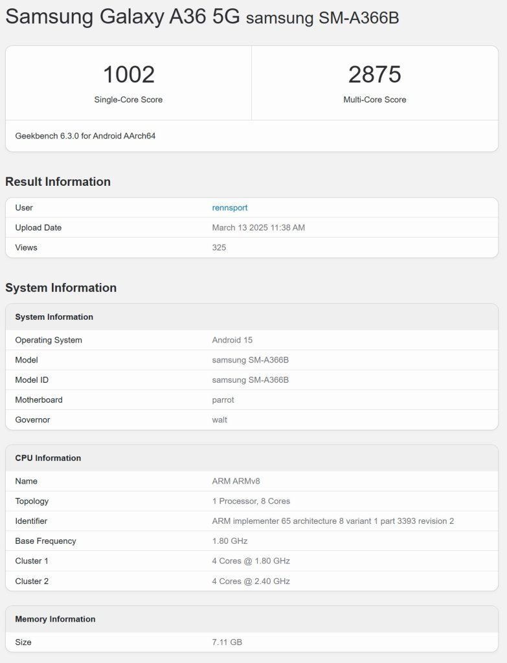Open the rennsport user profile link
The height and width of the screenshot is (663, 507).
230,208
